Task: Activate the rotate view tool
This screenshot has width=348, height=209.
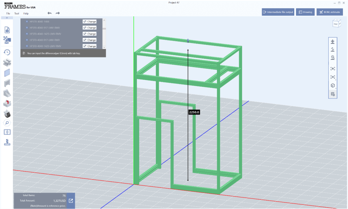Action: (x=333, y=49)
